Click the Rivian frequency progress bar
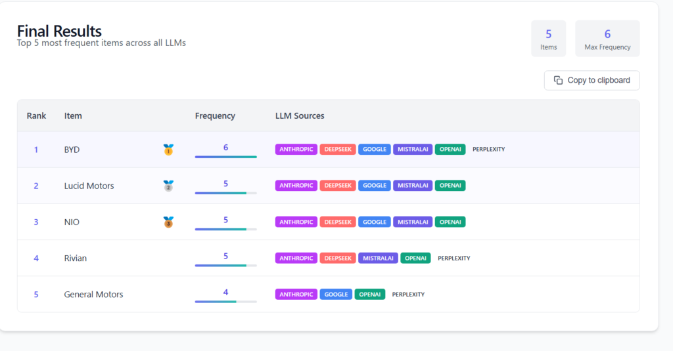 pos(226,266)
